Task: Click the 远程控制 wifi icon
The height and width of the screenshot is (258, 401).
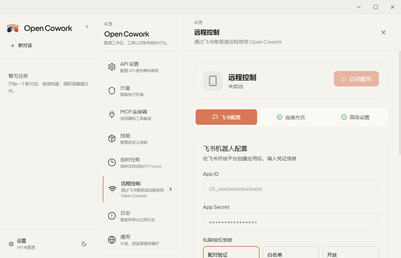Action: 112,189
